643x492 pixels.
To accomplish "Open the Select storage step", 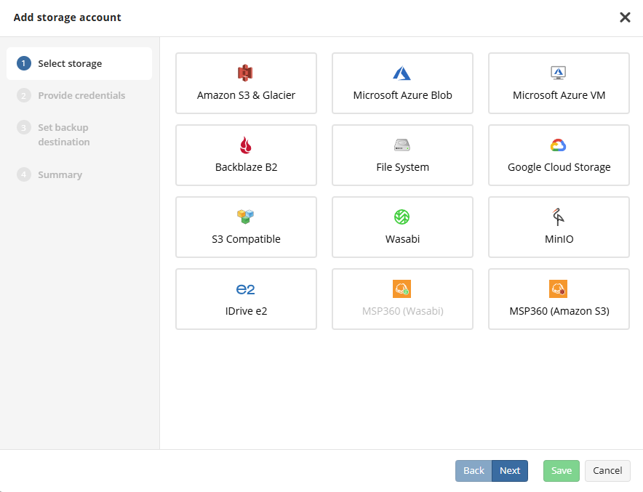I will tap(70, 64).
